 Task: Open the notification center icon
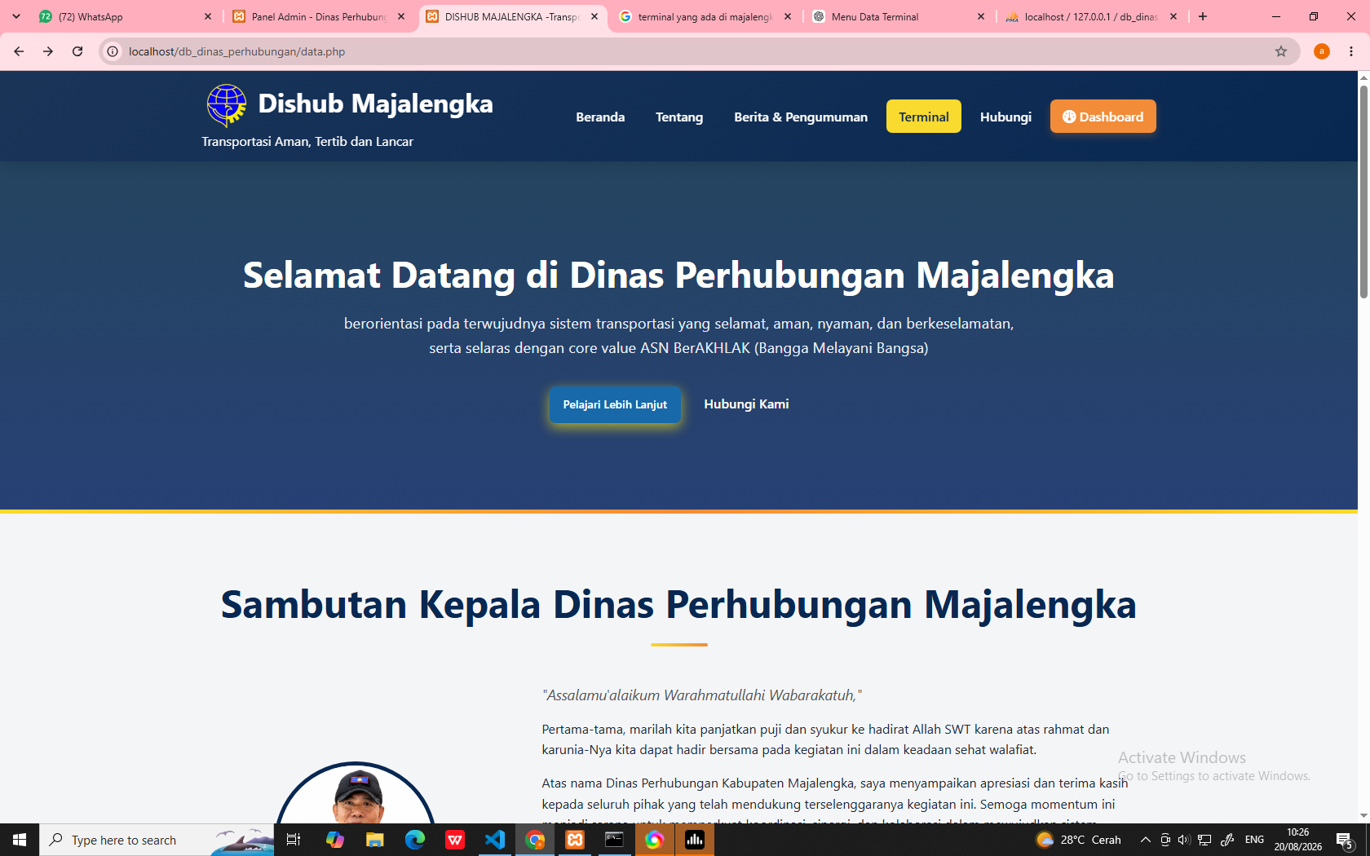(1346, 840)
